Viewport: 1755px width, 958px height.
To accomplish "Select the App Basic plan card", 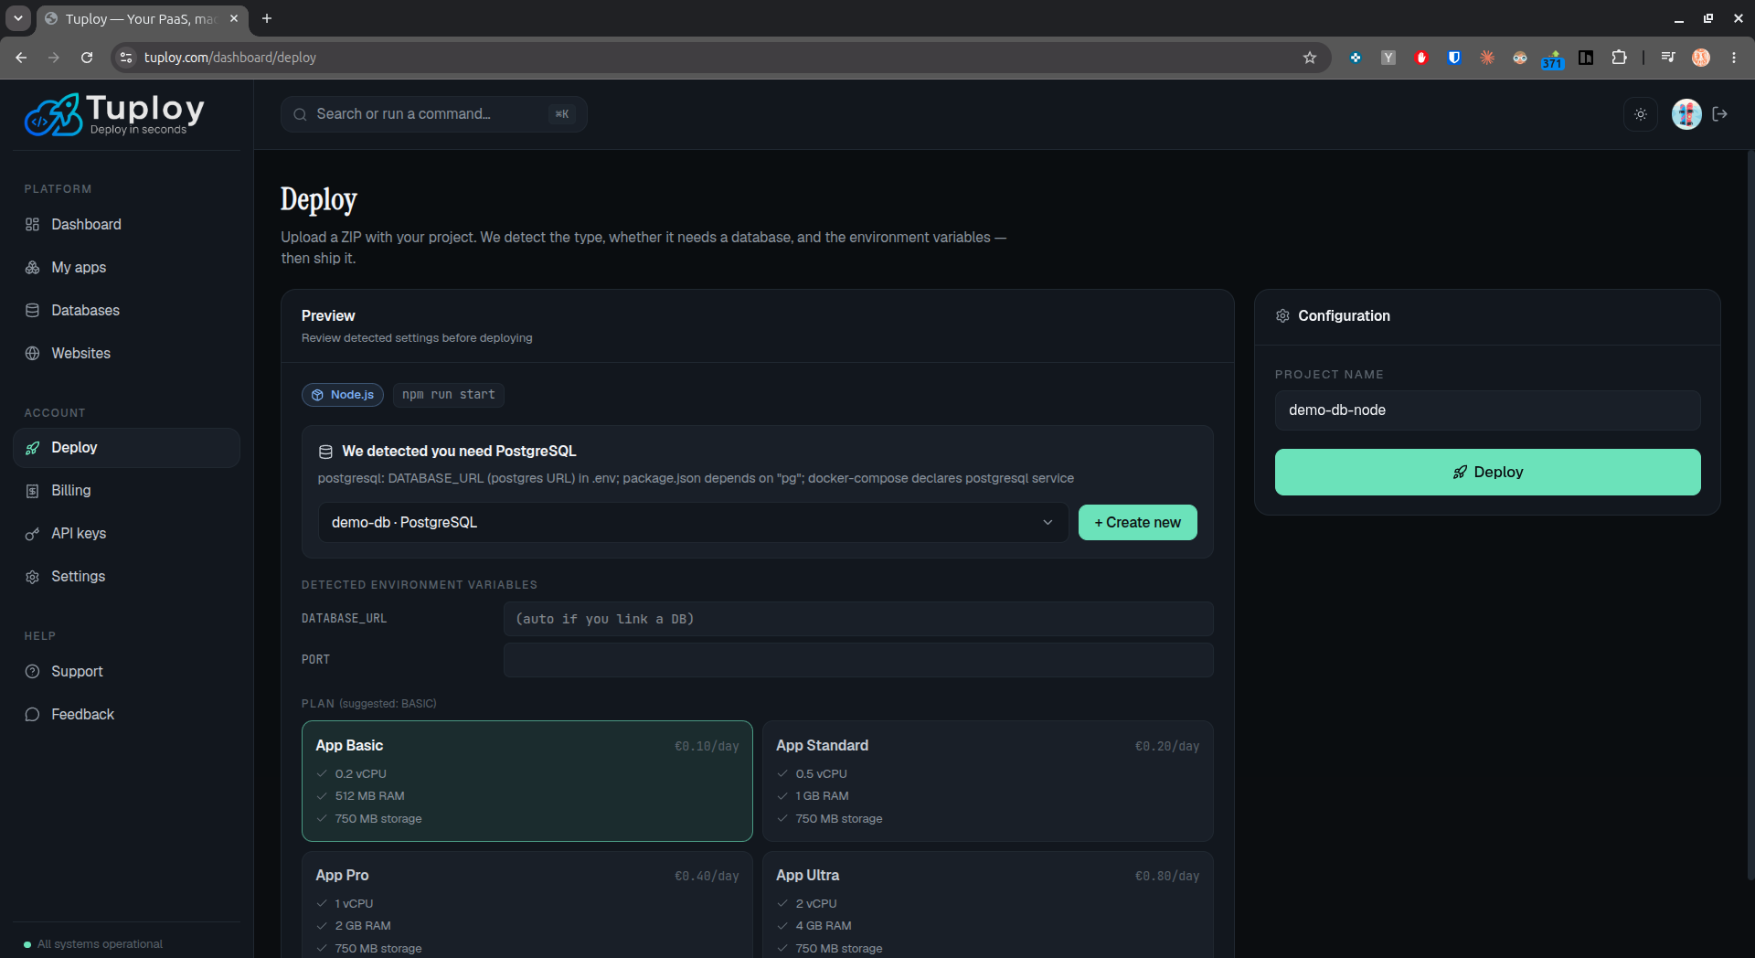I will pyautogui.click(x=527, y=782).
